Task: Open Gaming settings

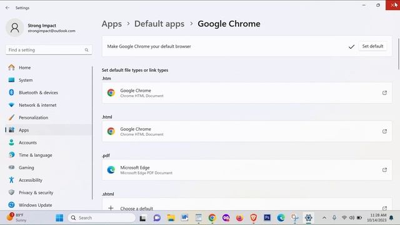Action: (x=49, y=167)
